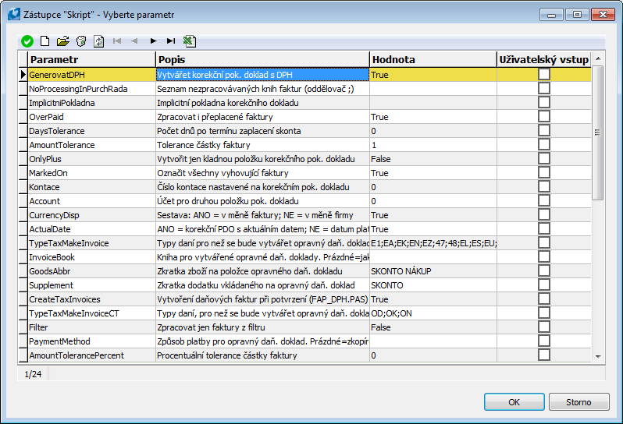Toggle user input checkbox for AmountTolerance

(544, 144)
